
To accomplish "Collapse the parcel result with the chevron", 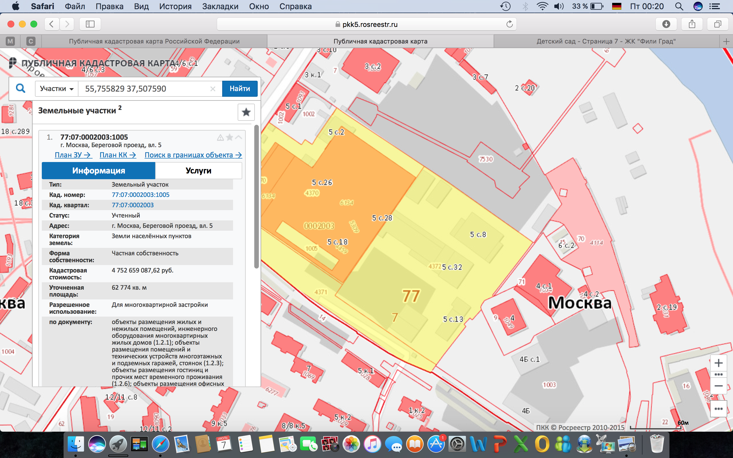I will (x=239, y=137).
